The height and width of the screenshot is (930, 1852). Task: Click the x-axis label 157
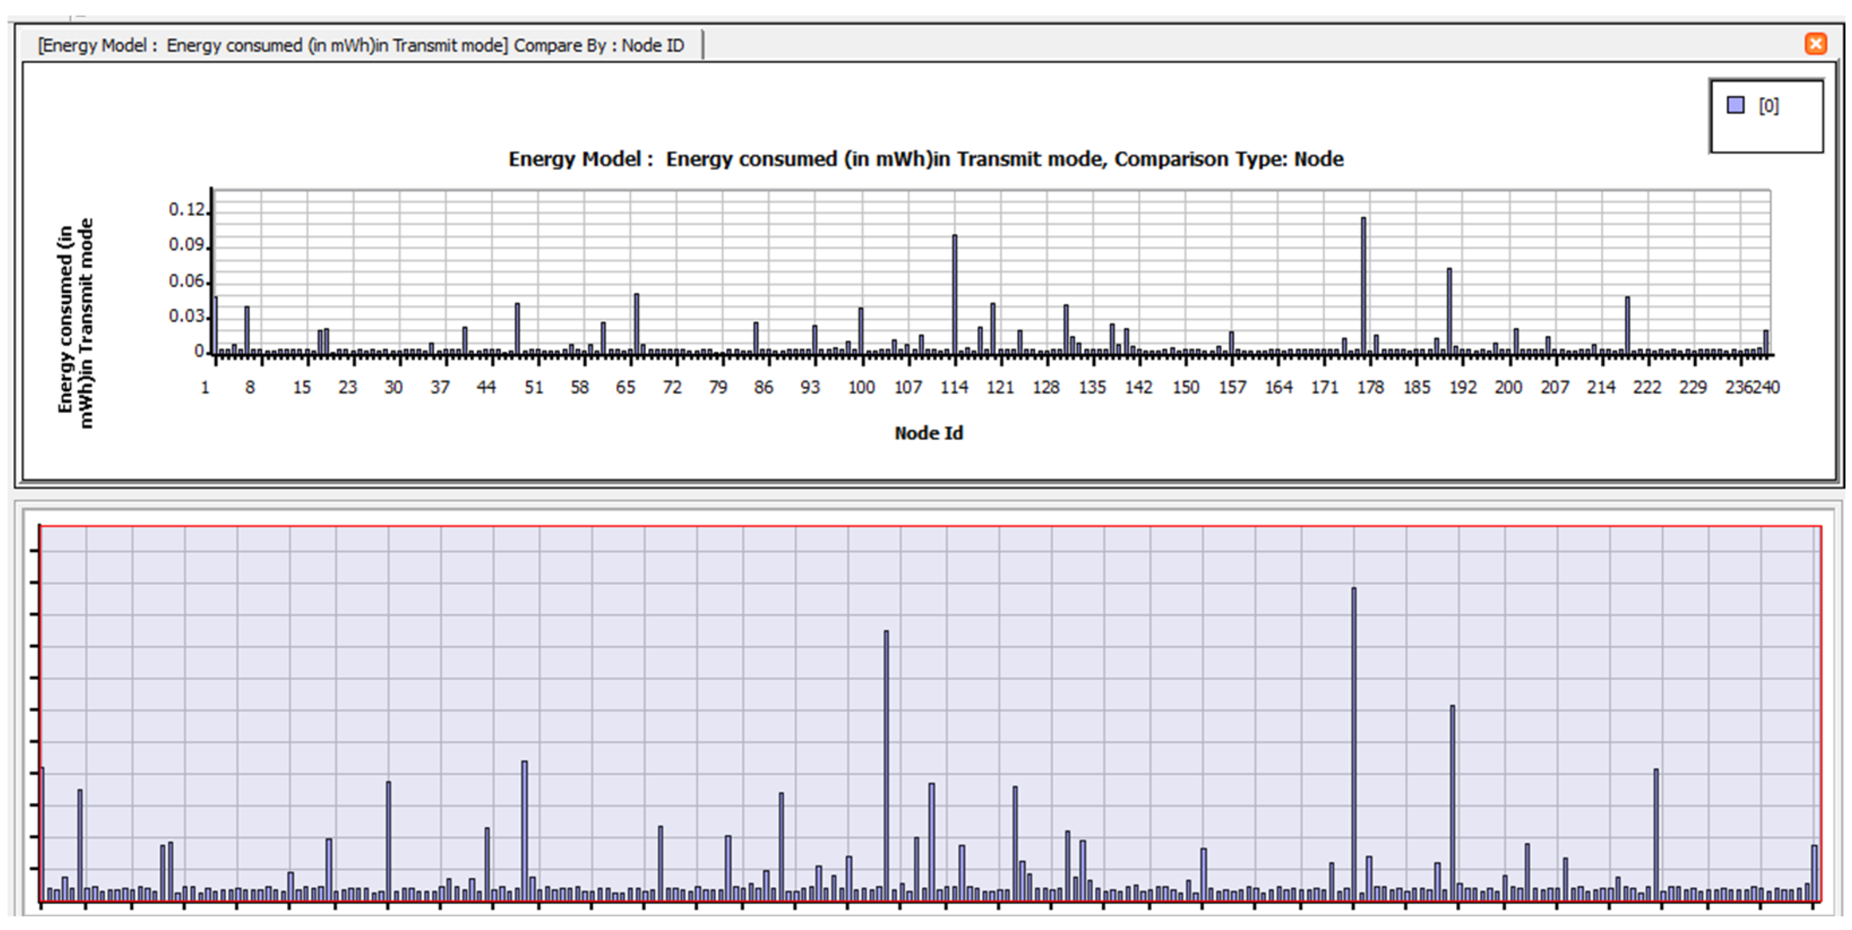pyautogui.click(x=1231, y=387)
